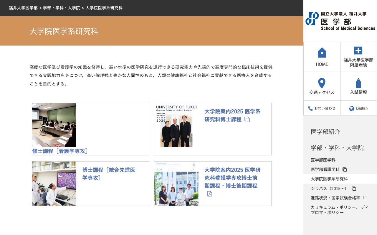The width and height of the screenshot is (377, 235).
Task: Click the external-link icon beside 大学院案内2025 医学系研究科博士課程
Action: (x=247, y=120)
